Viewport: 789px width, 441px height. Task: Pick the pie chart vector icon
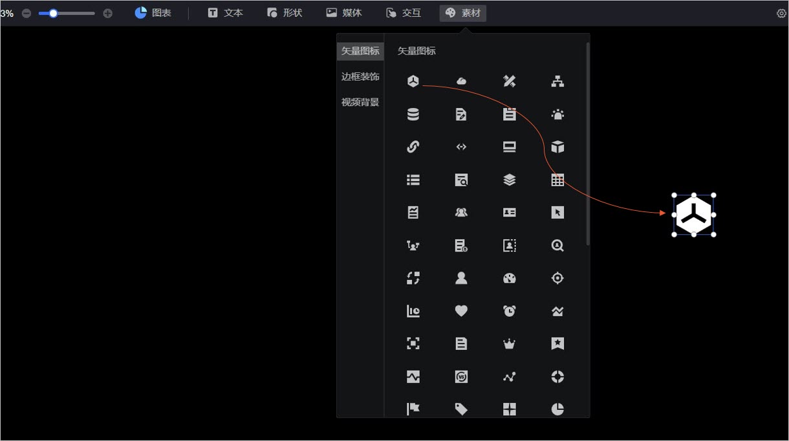[557, 409]
